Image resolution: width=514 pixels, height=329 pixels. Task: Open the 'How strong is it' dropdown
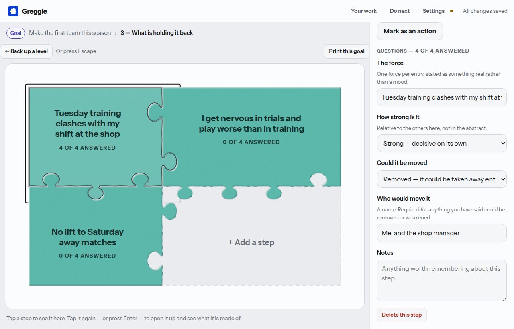(442, 143)
